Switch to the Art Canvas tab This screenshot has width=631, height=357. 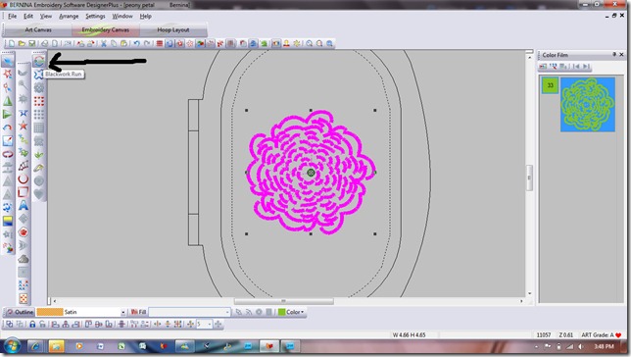(x=38, y=29)
